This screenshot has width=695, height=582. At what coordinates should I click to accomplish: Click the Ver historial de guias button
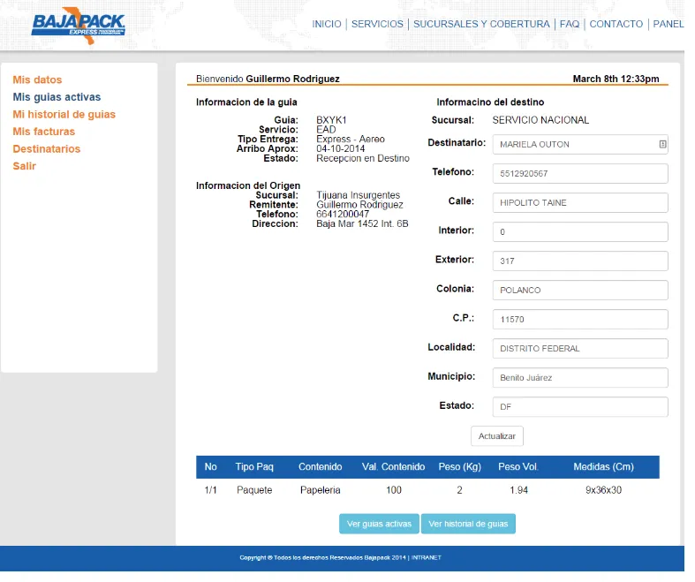468,524
